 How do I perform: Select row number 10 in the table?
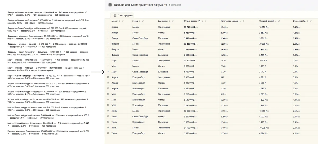tap(108, 77)
